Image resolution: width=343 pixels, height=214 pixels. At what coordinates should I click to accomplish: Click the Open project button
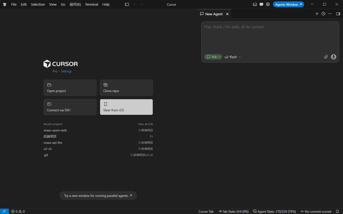pos(70,88)
